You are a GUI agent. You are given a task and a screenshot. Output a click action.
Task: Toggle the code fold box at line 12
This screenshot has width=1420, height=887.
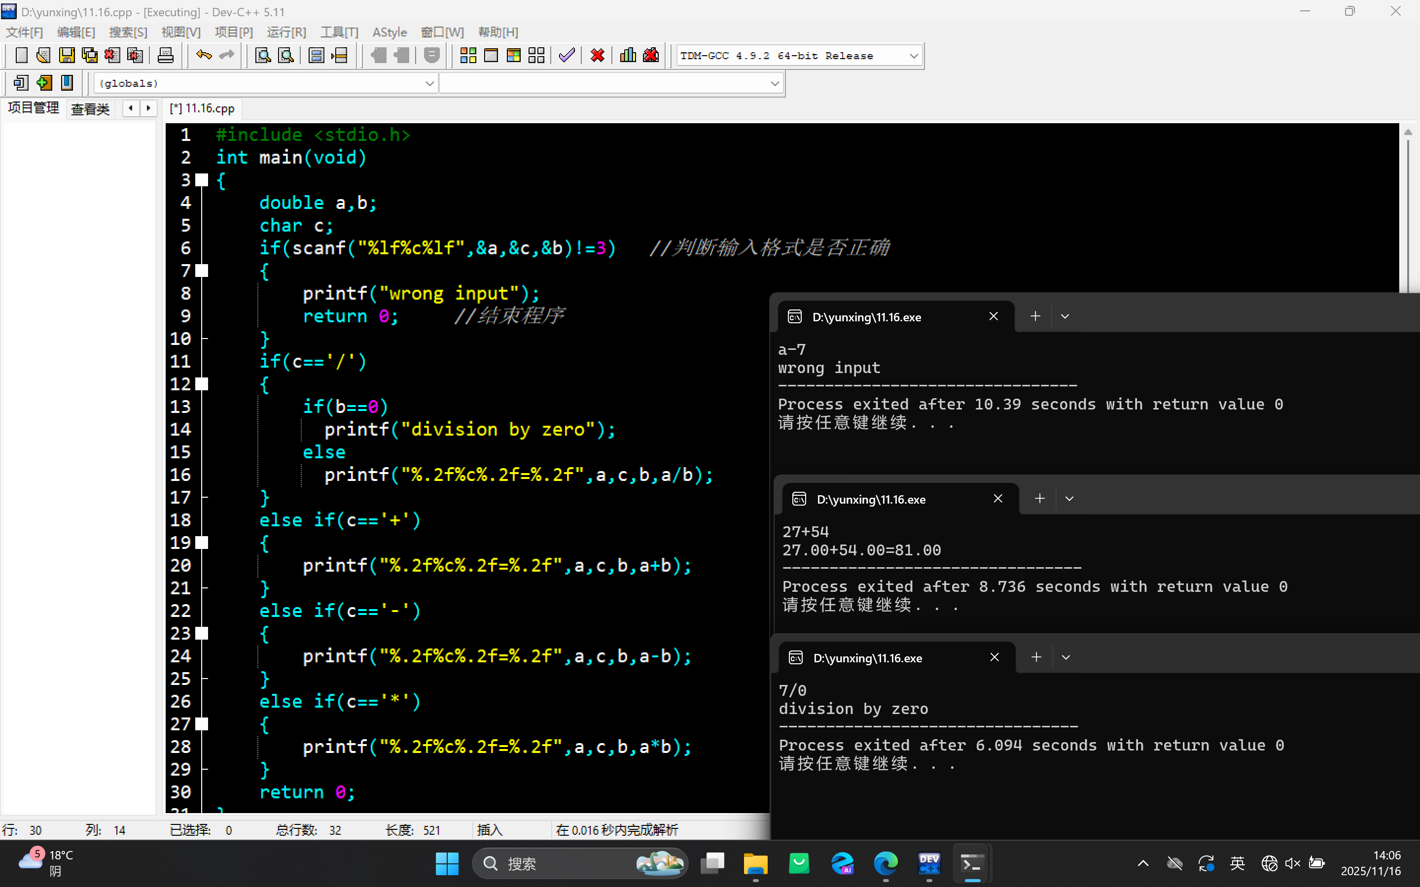(x=202, y=384)
